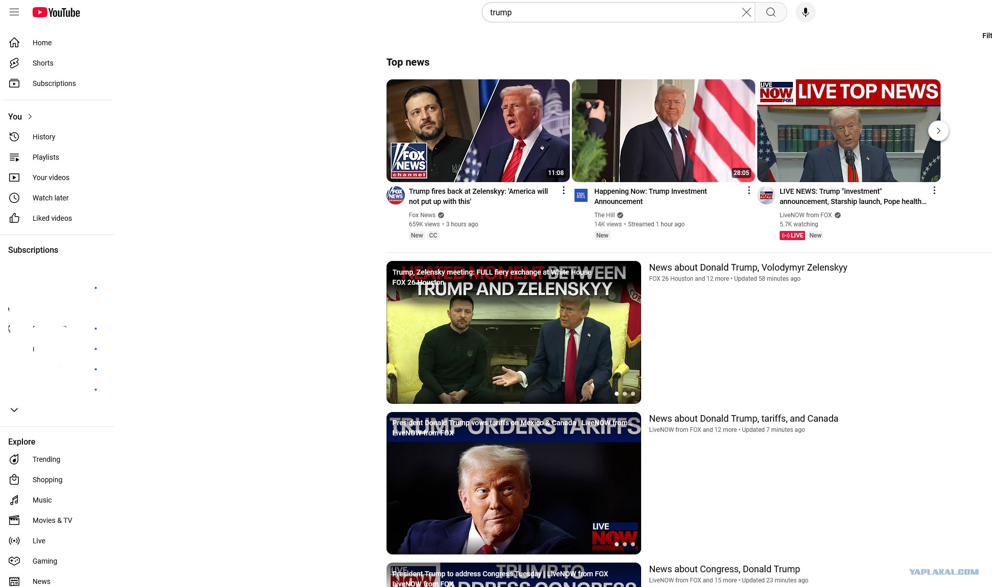Clear the search box text
This screenshot has width=992, height=587.
coord(746,12)
